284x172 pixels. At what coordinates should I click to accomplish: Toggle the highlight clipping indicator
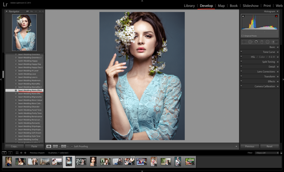[276, 16]
